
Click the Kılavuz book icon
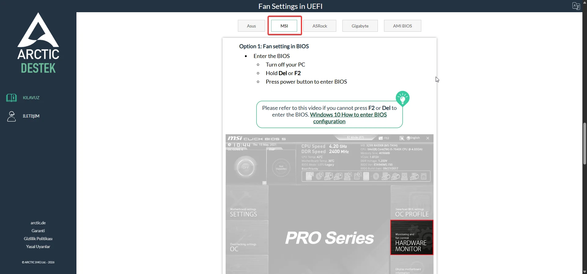pyautogui.click(x=11, y=98)
